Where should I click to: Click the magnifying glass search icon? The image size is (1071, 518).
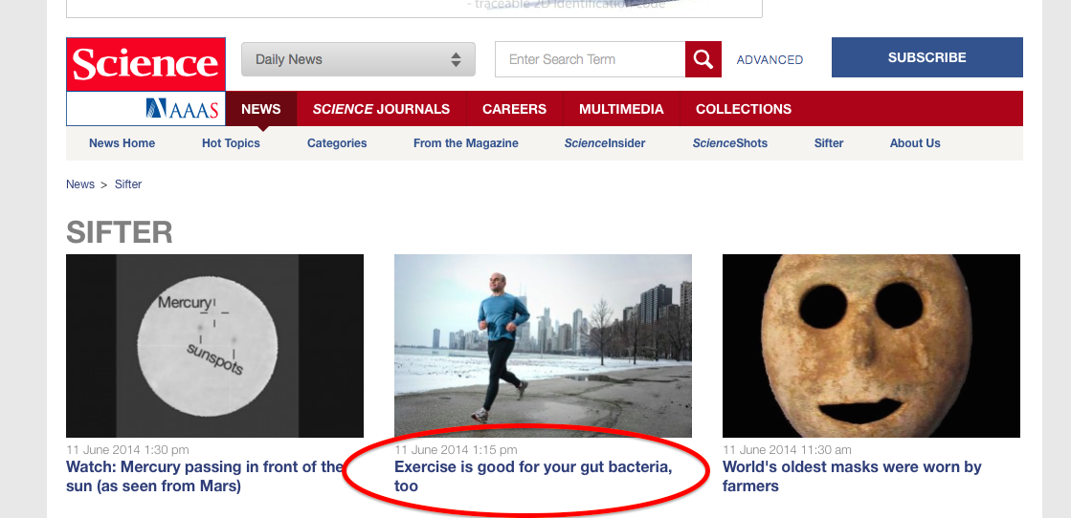[x=703, y=59]
